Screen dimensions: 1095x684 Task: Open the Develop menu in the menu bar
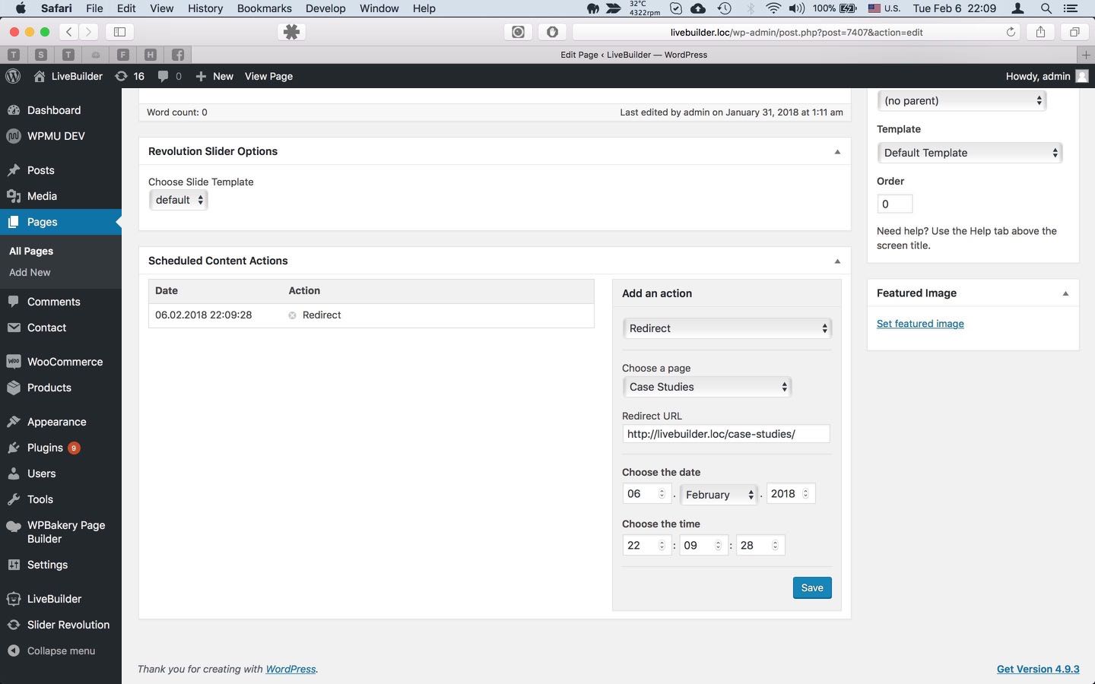pyautogui.click(x=325, y=8)
